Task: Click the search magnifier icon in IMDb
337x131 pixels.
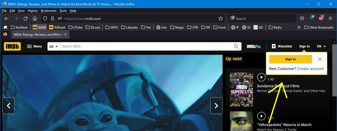Action: point(236,46)
